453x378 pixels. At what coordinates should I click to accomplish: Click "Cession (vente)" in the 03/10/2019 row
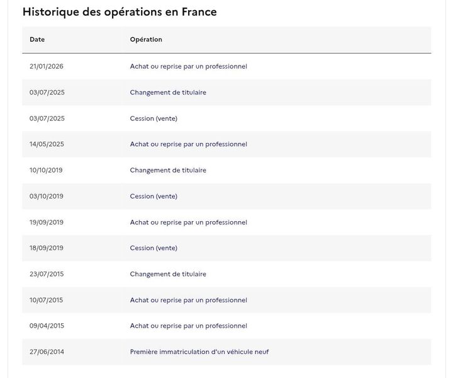click(154, 197)
